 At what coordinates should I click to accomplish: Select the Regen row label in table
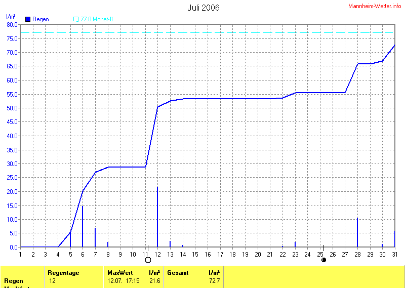pyautogui.click(x=14, y=280)
